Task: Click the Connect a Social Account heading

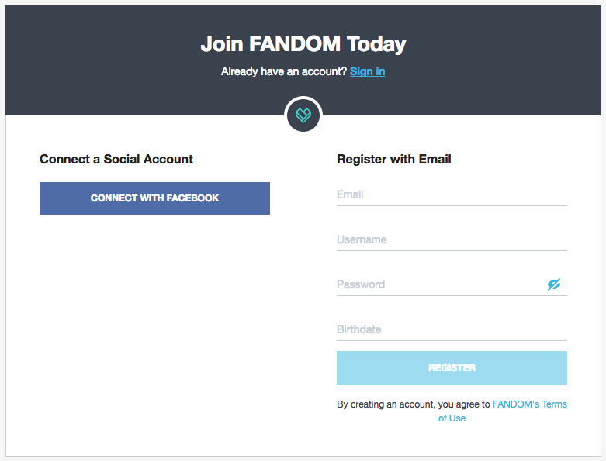Action: tap(116, 160)
